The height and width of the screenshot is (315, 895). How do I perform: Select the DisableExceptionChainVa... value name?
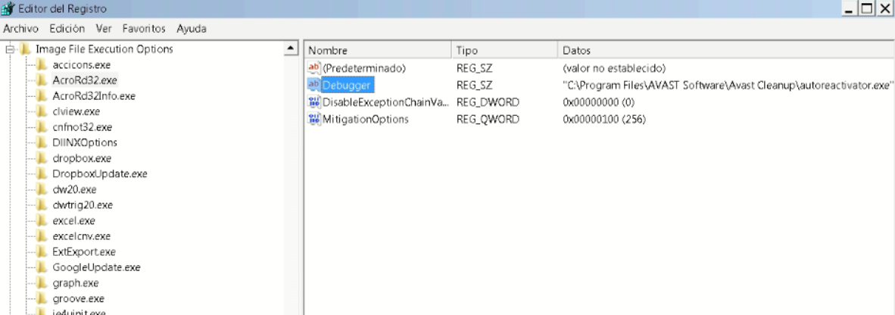(x=386, y=102)
